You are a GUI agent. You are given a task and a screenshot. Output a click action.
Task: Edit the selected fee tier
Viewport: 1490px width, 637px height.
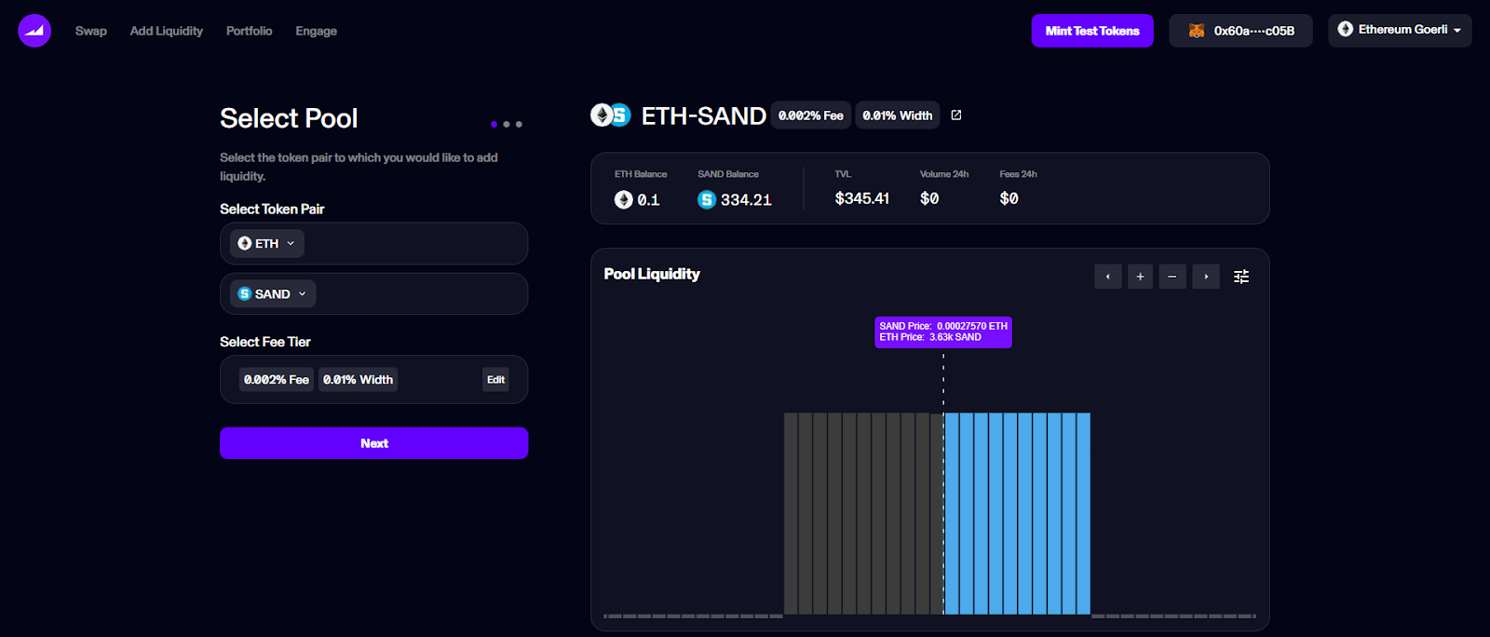495,380
